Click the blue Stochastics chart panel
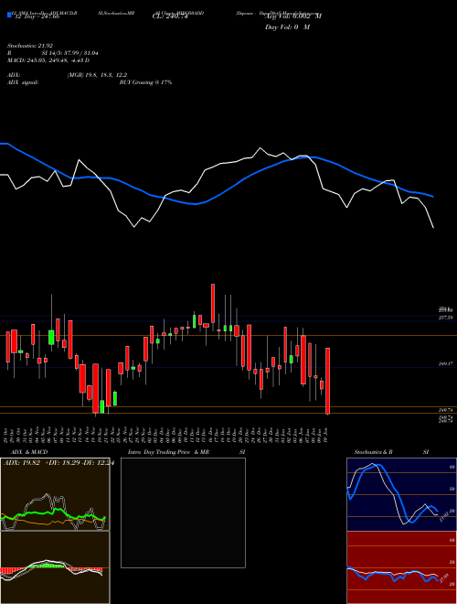 [401, 494]
